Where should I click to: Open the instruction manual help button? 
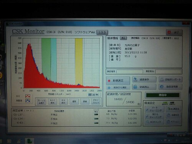point(170,87)
